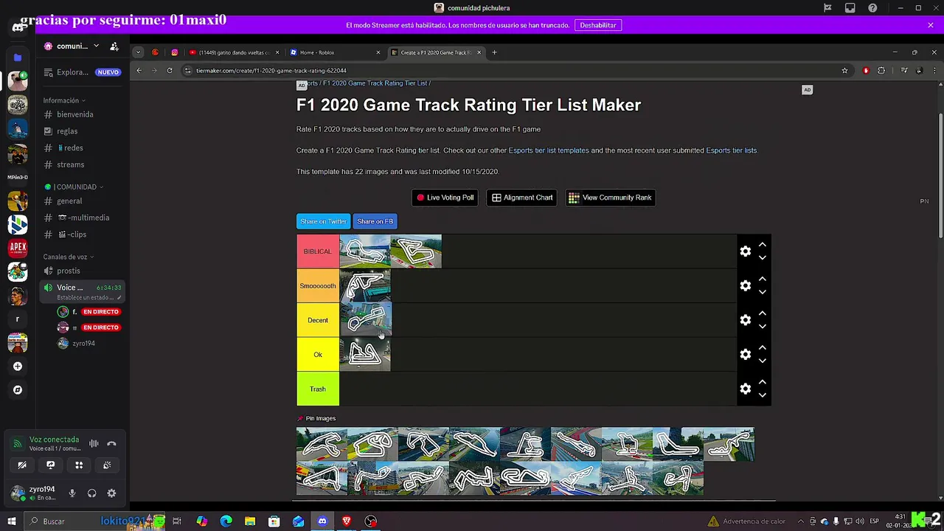Open settings gear for Decent tier row
The height and width of the screenshot is (531, 944).
tap(746, 320)
